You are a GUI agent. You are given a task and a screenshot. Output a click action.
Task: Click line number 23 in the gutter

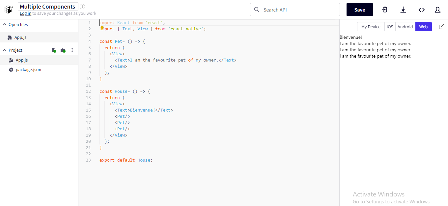[88, 160]
